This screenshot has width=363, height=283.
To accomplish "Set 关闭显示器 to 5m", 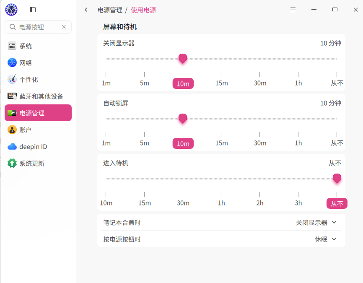I will [x=144, y=83].
